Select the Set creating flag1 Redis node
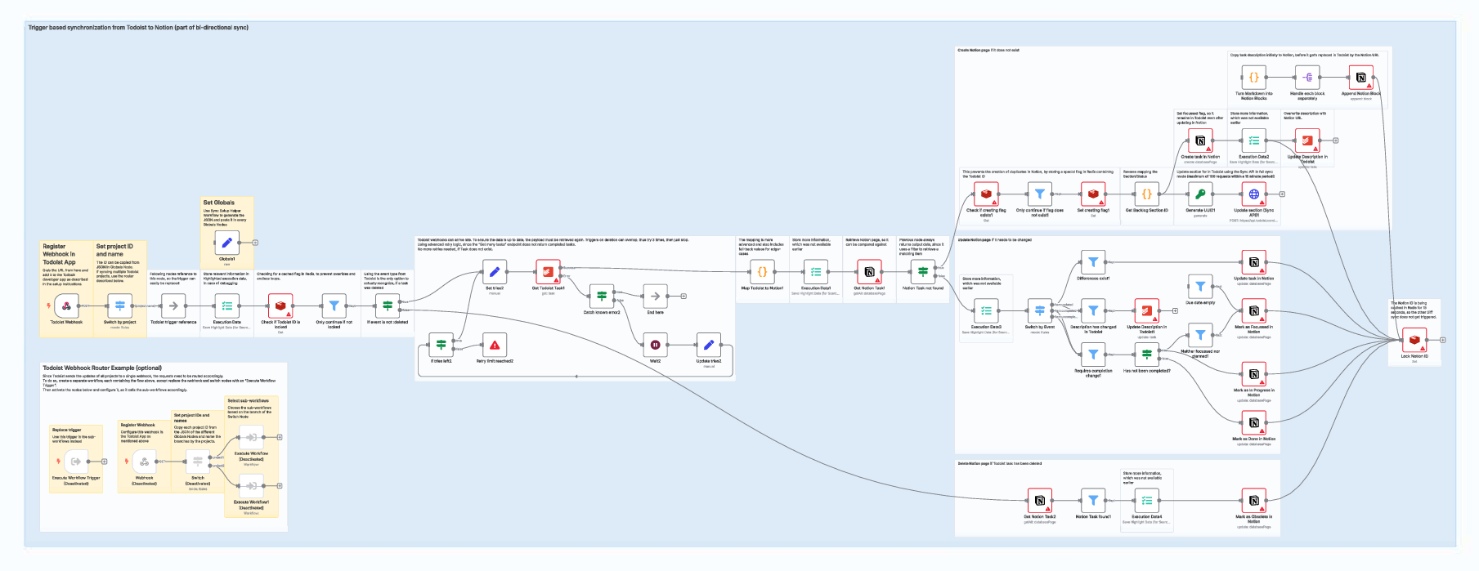The image size is (1479, 571). [1093, 194]
